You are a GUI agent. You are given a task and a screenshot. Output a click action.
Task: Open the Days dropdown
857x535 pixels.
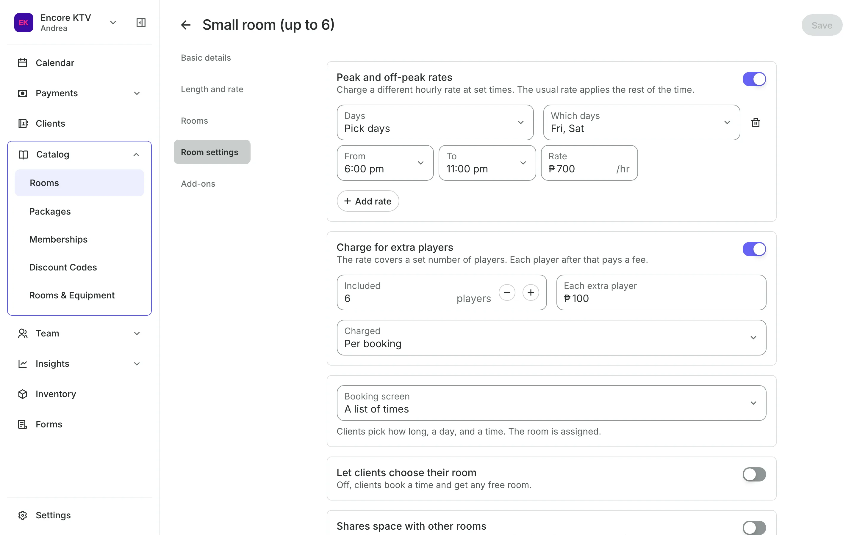coord(435,122)
